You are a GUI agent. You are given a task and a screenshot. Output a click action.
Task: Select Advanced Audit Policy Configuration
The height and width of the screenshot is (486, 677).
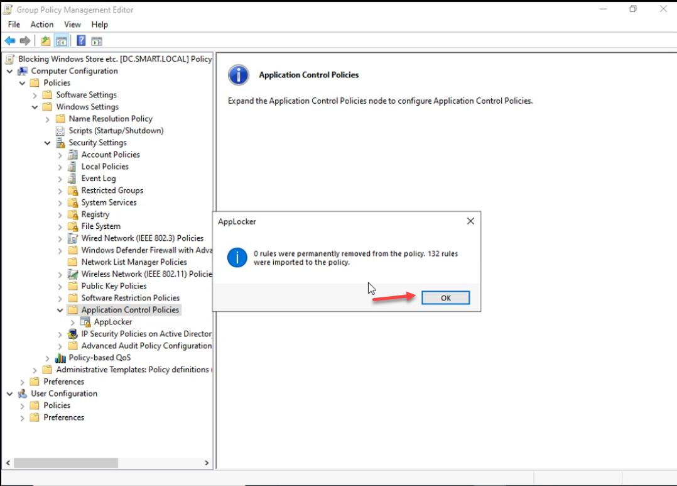147,346
